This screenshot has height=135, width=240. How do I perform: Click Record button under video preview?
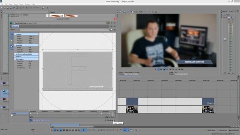tap(155, 69)
